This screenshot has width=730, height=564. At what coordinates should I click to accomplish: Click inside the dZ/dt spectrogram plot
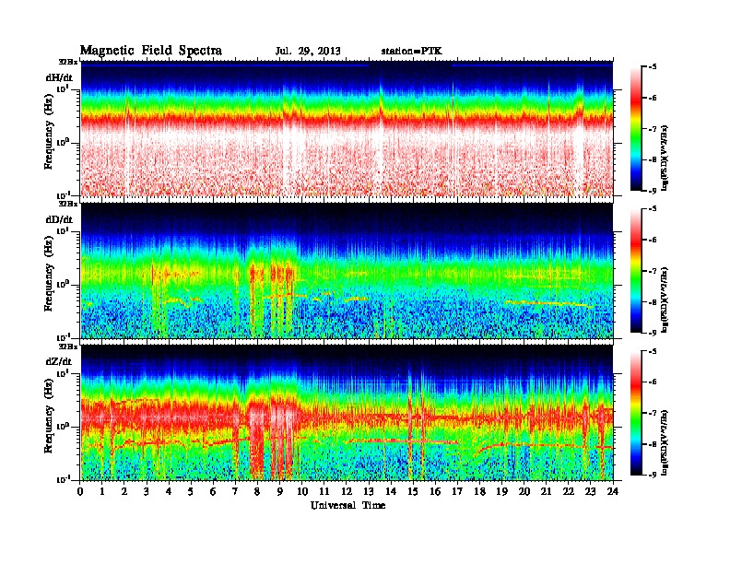[347, 413]
